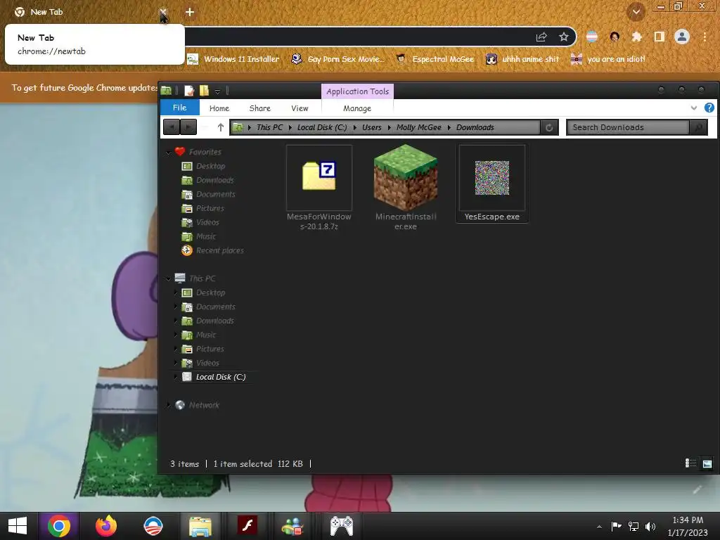Switch to large icons view in status bar

tap(707, 463)
